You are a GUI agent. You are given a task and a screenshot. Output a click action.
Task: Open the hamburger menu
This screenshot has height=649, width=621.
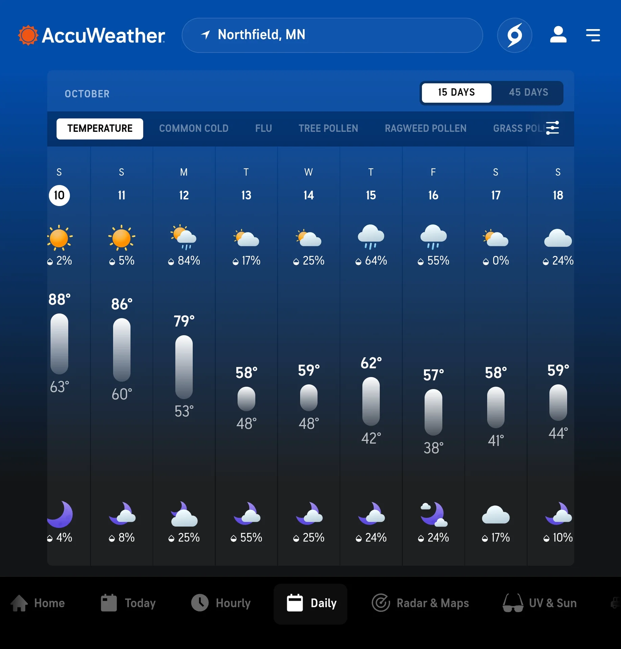[x=593, y=35]
